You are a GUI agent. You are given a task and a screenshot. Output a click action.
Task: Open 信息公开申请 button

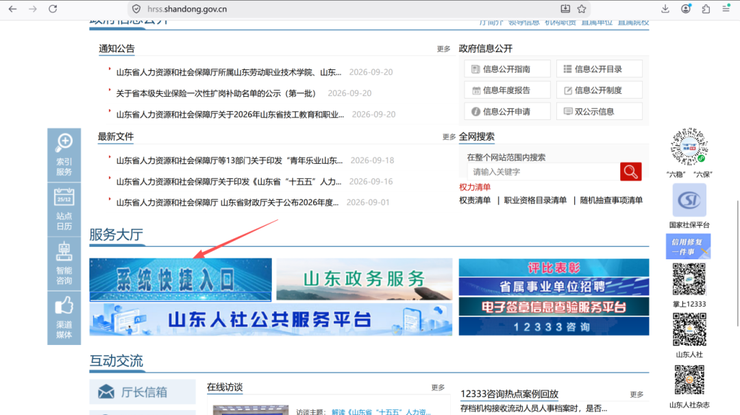click(507, 112)
